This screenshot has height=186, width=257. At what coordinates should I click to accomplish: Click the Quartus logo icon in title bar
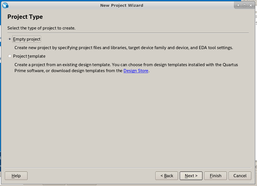coord(5,5)
